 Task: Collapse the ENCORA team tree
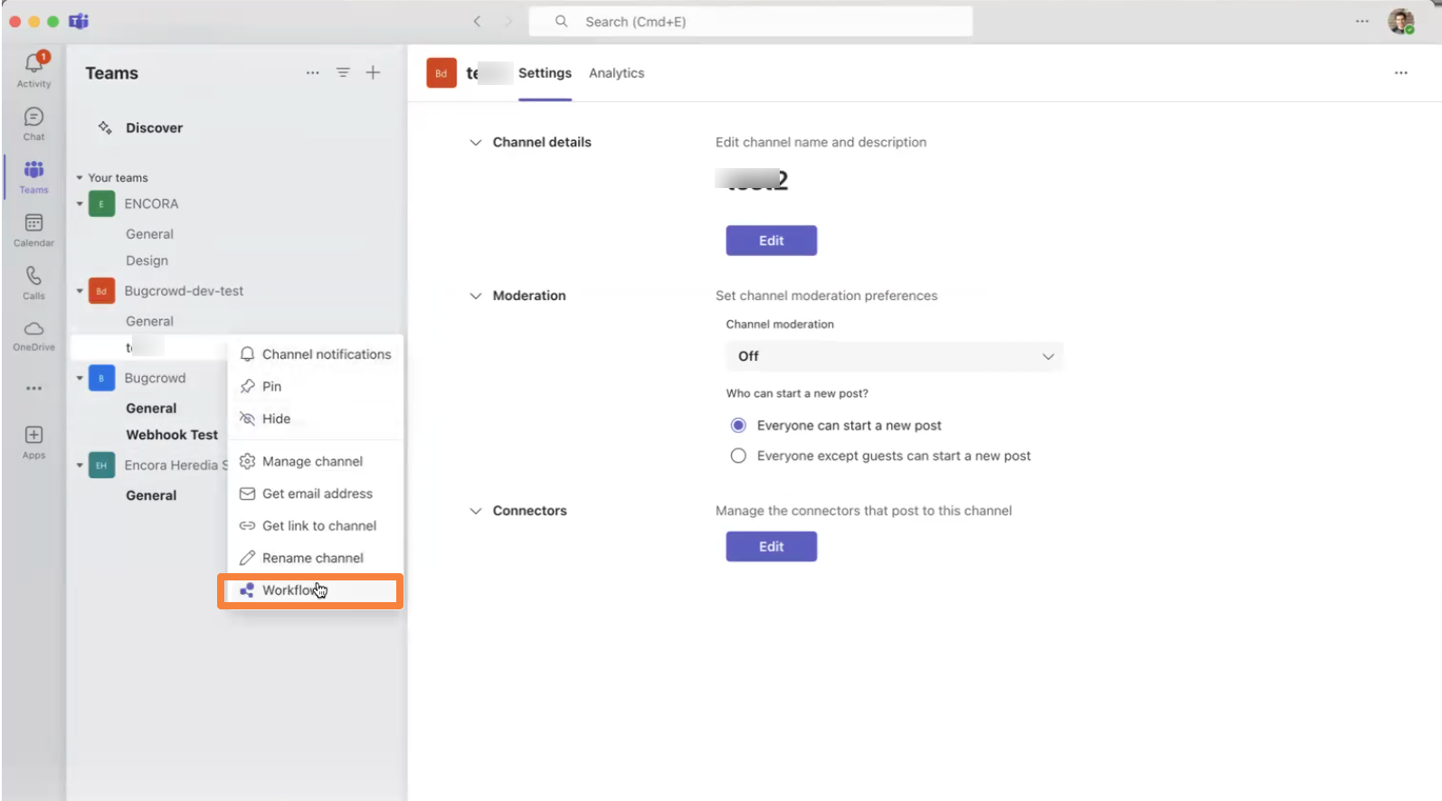coord(80,203)
